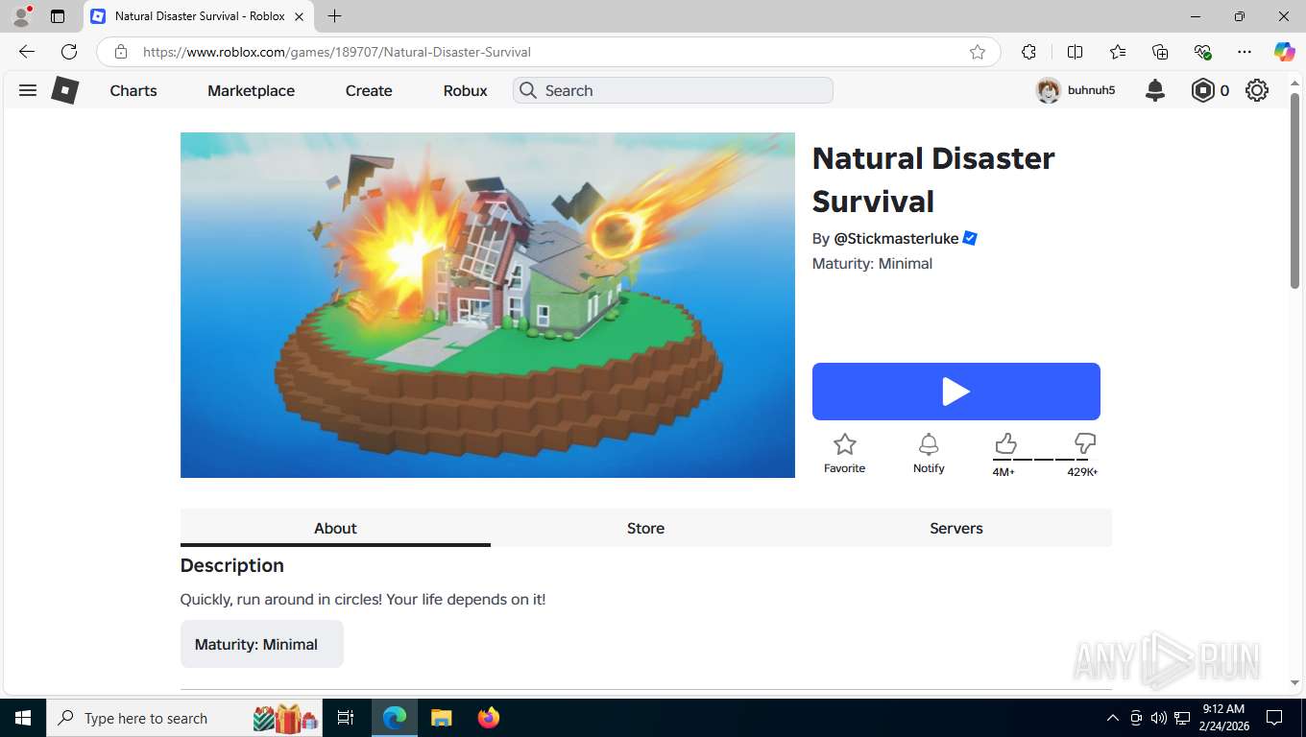Open the Windows notification center
Screen dimensions: 1306x737
[x=1274, y=718]
